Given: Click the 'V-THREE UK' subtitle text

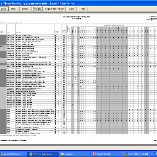Looking at the screenshot, I should (x=77, y=19).
